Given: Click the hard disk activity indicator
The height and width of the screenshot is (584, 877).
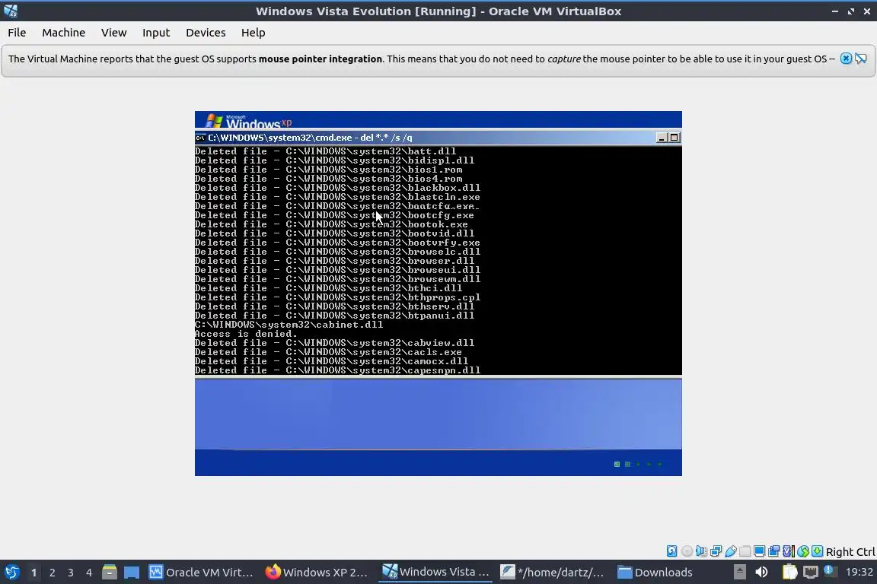Looking at the screenshot, I should point(671,551).
